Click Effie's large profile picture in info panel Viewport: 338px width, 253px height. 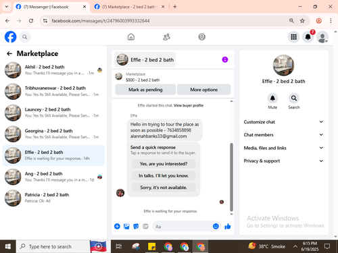click(283, 65)
